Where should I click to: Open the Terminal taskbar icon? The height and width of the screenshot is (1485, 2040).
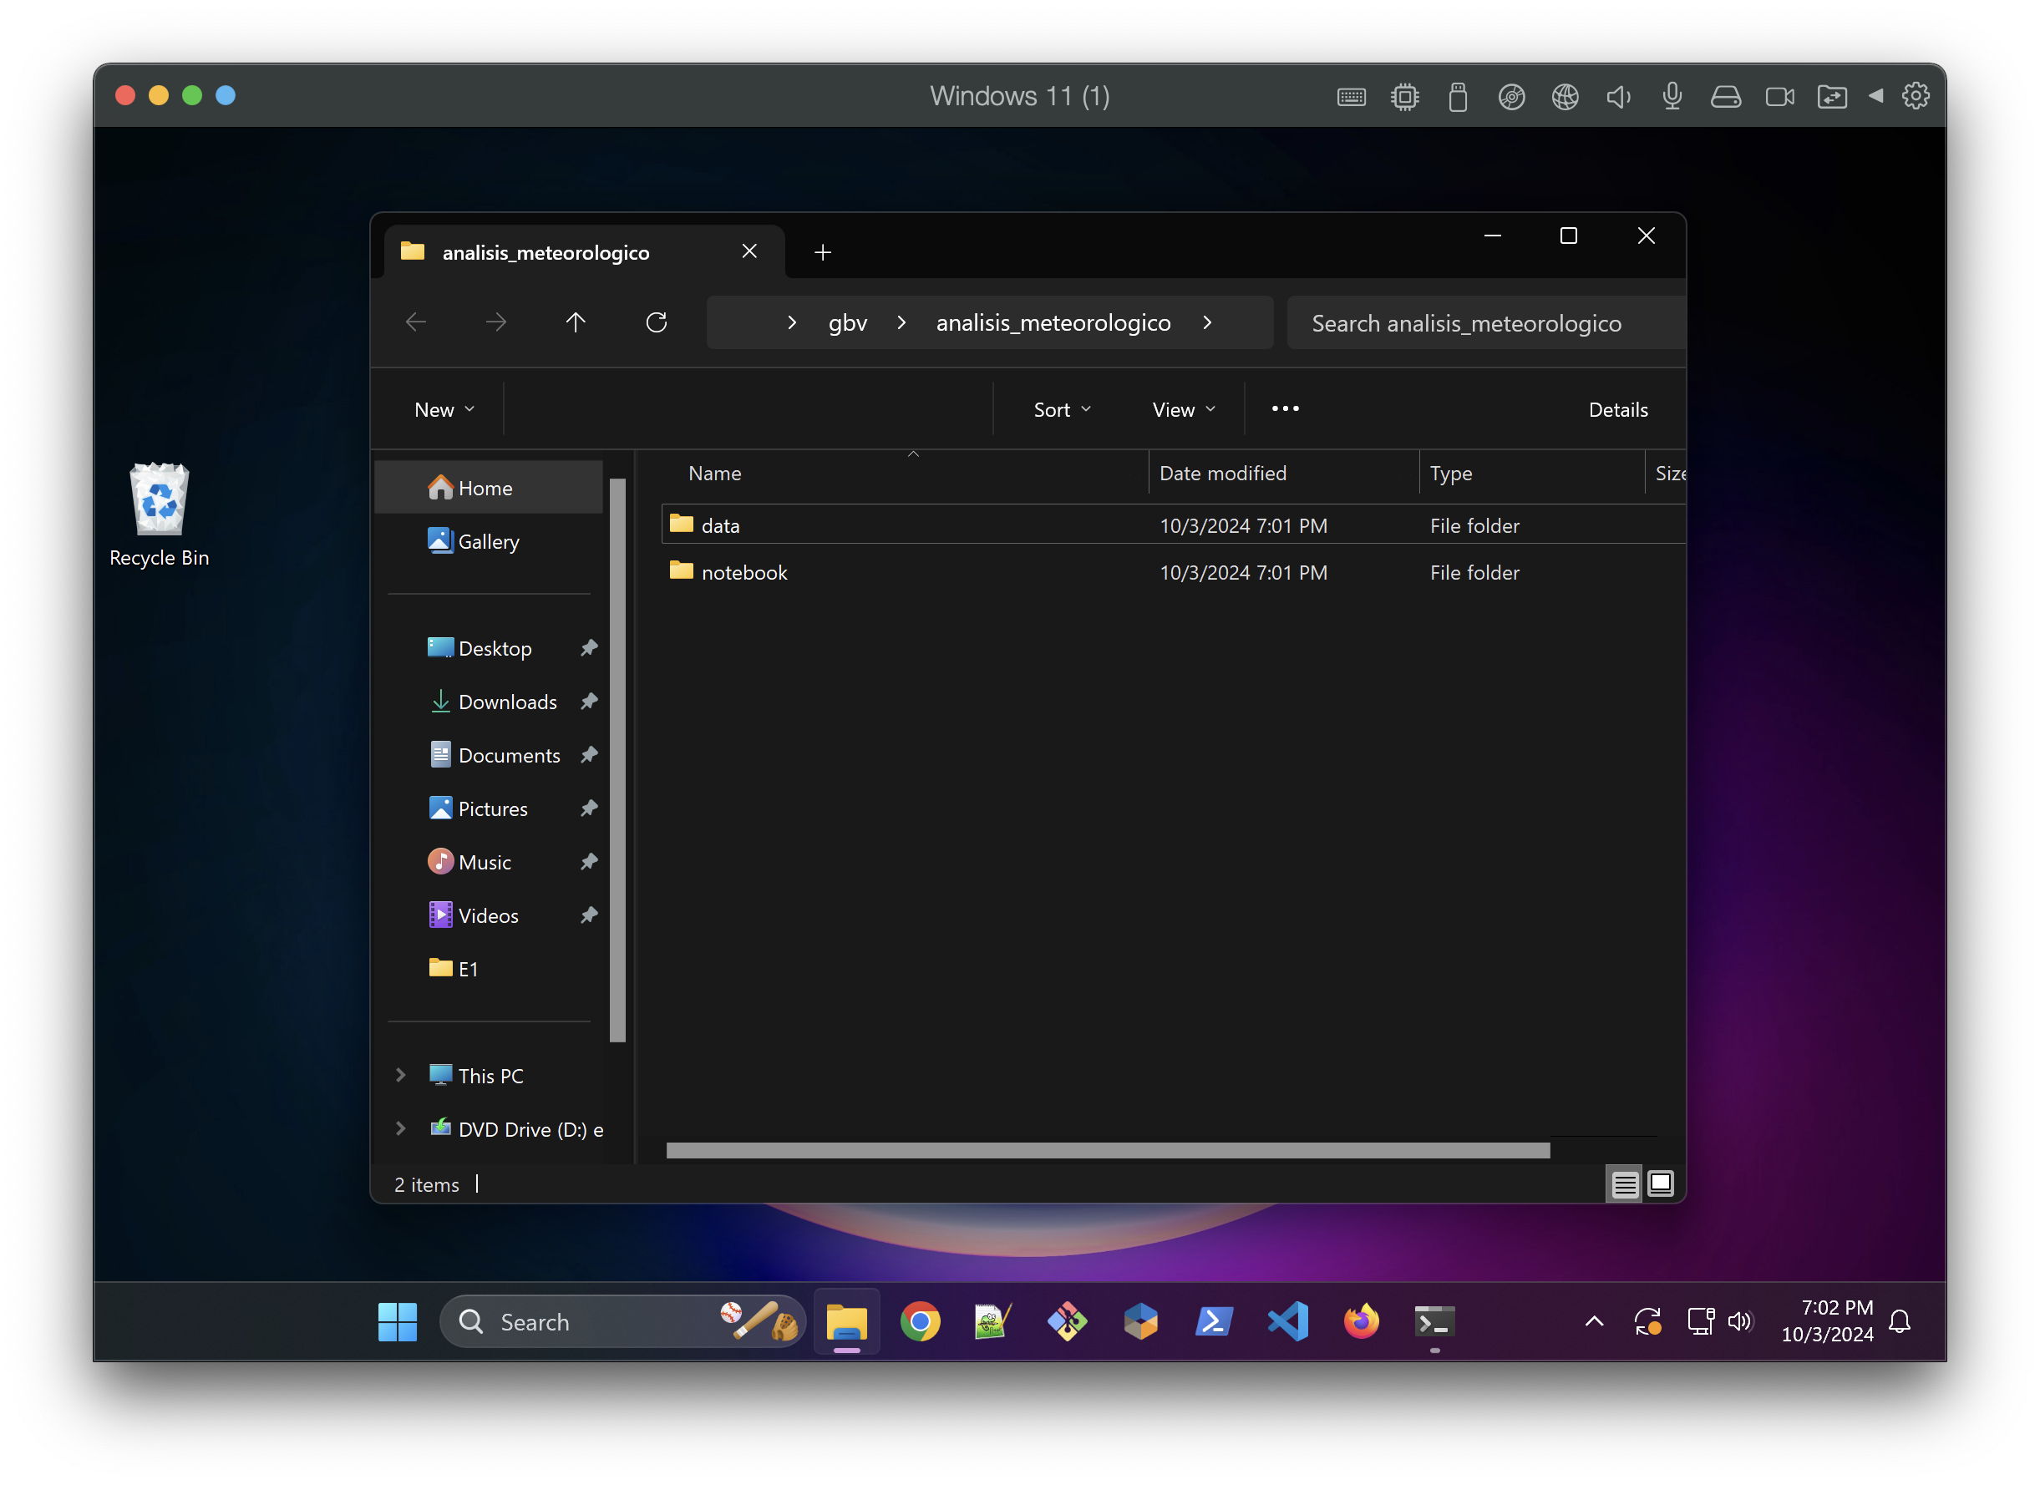[1434, 1321]
